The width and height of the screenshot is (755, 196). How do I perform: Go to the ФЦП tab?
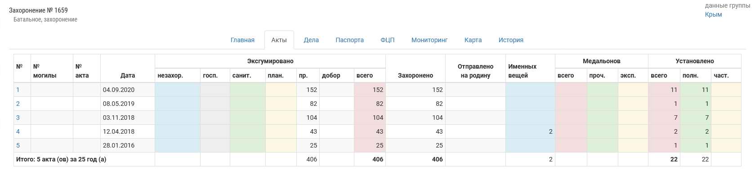388,40
